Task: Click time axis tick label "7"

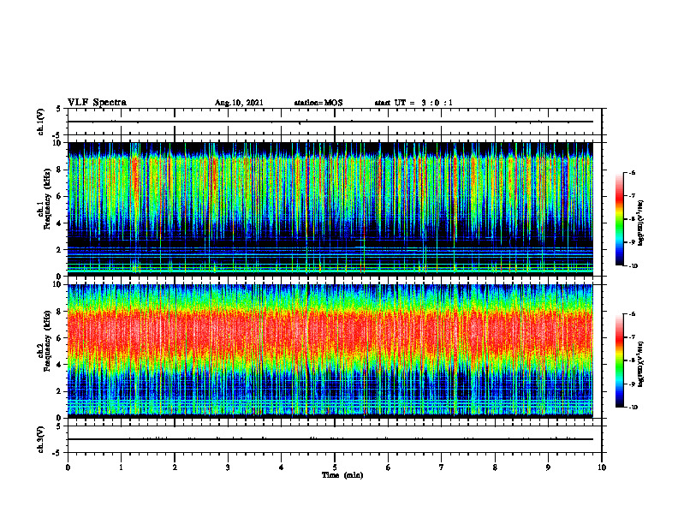Action: click(x=442, y=467)
